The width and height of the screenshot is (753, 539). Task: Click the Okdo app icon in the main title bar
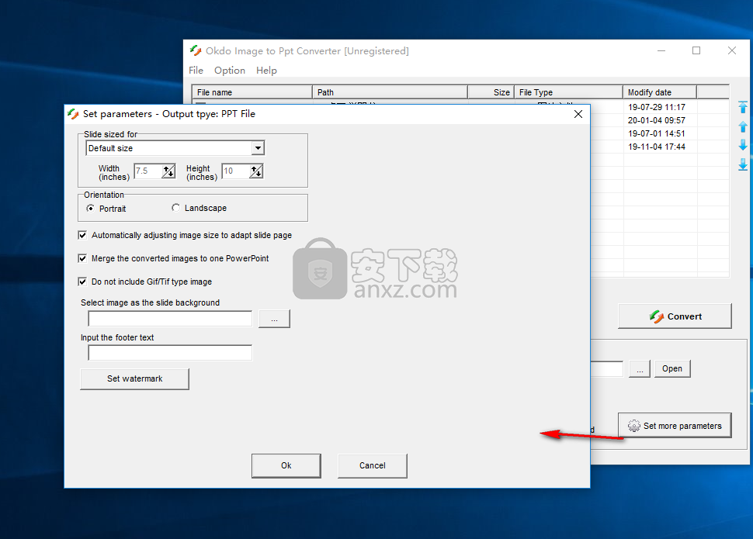point(196,50)
